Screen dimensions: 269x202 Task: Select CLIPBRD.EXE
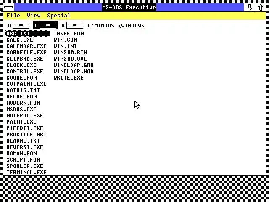pyautogui.click(x=25, y=59)
